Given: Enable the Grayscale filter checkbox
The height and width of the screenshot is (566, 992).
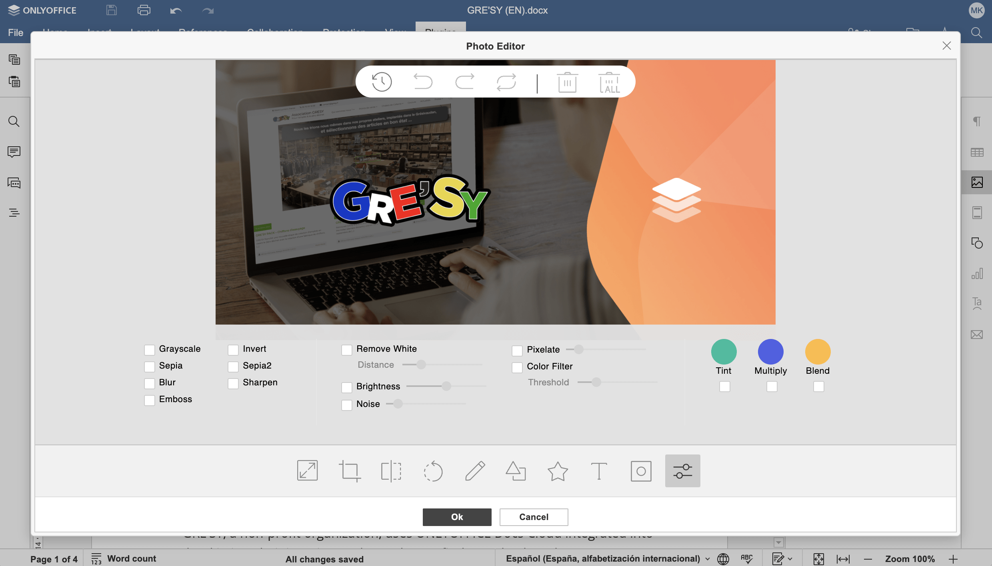Looking at the screenshot, I should click(150, 350).
